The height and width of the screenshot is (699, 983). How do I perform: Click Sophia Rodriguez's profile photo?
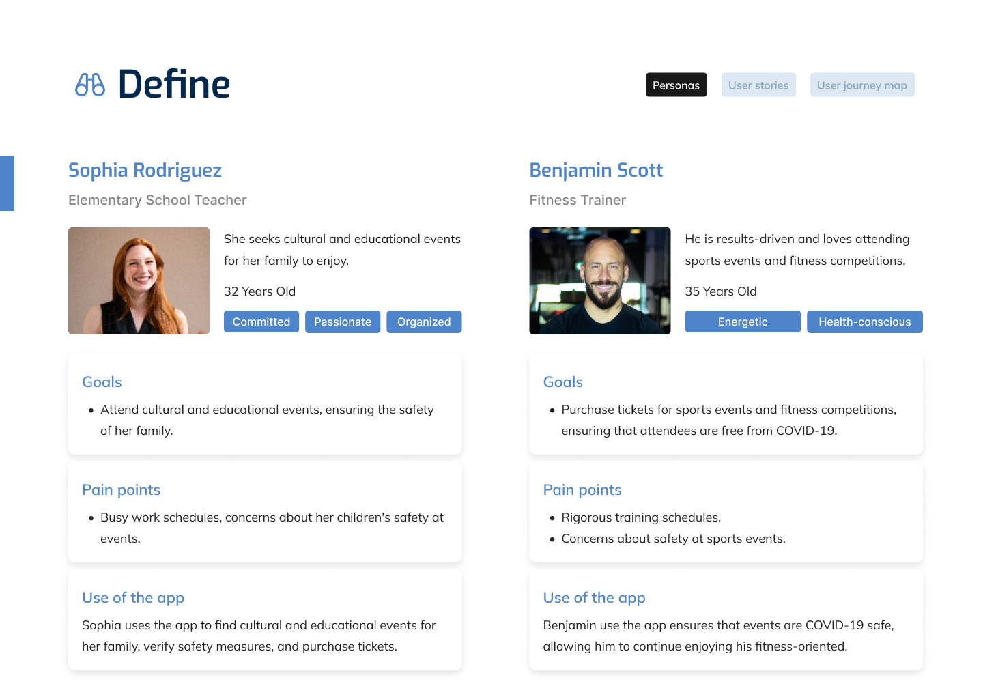[x=139, y=281]
